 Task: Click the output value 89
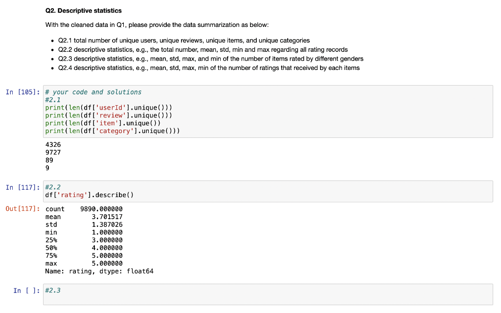pyautogui.click(x=49, y=160)
